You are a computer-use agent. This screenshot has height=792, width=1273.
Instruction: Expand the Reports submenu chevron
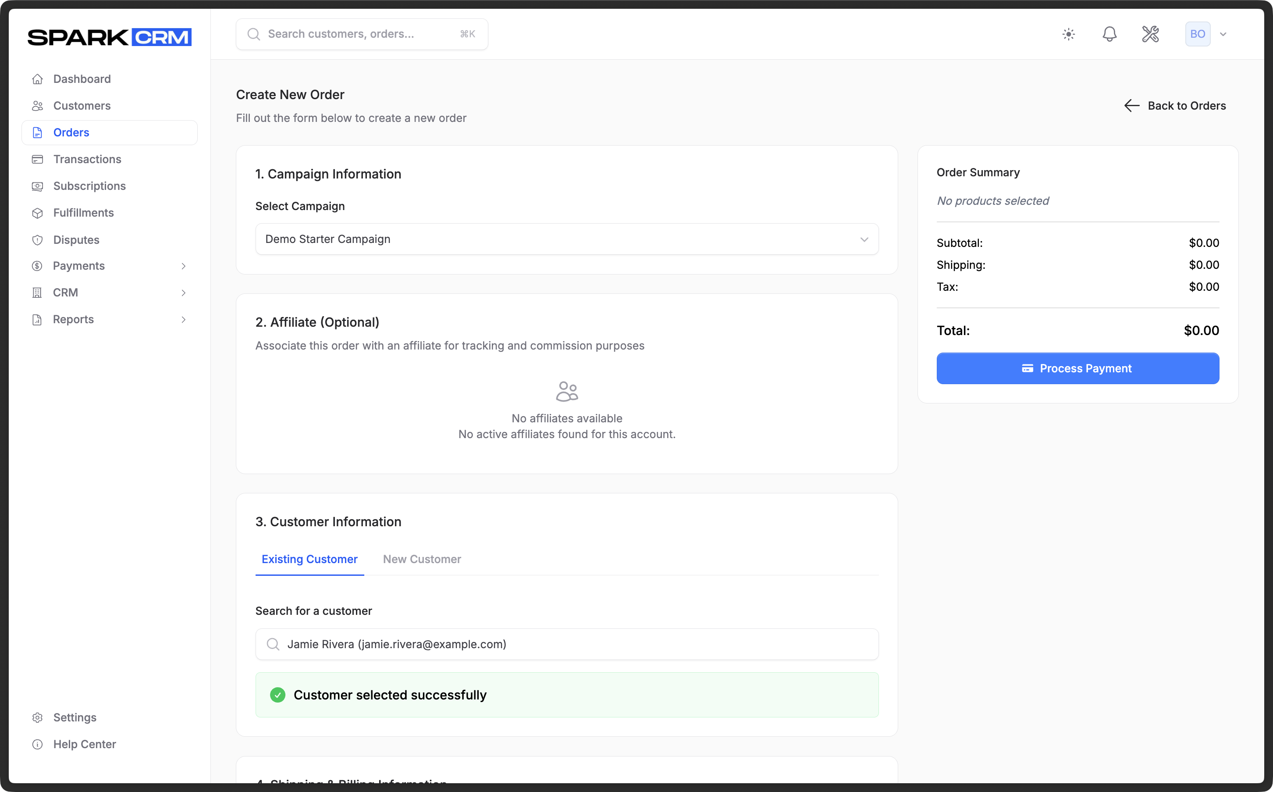tap(184, 320)
